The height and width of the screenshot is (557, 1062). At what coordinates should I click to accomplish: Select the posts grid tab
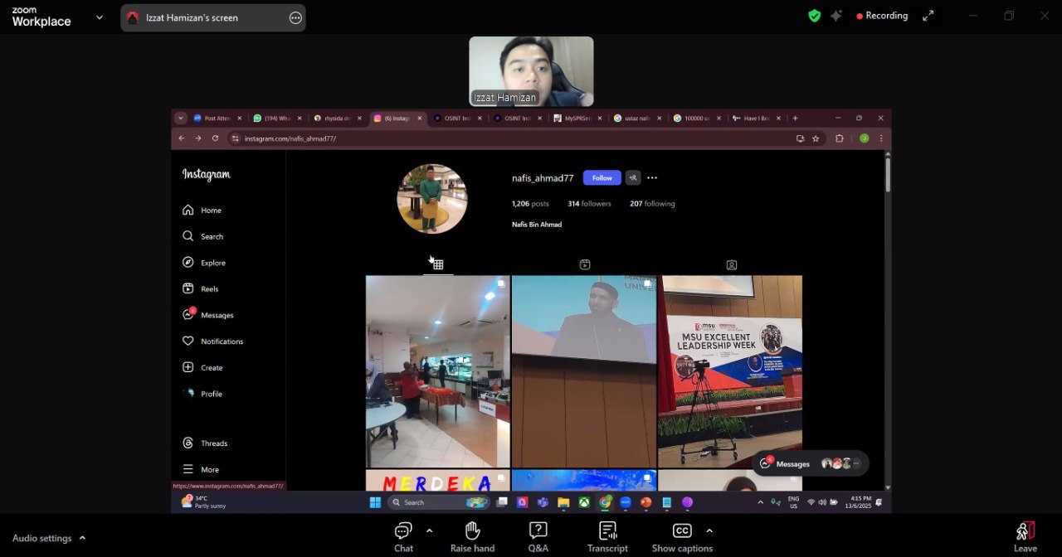[438, 265]
